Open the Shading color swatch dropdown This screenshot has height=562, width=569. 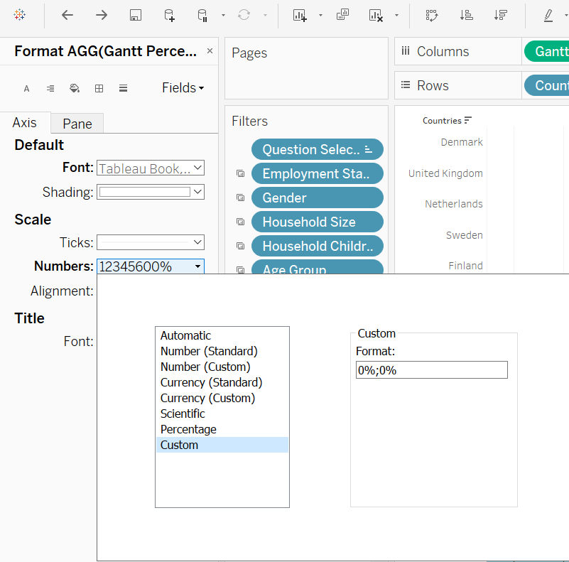pos(151,192)
